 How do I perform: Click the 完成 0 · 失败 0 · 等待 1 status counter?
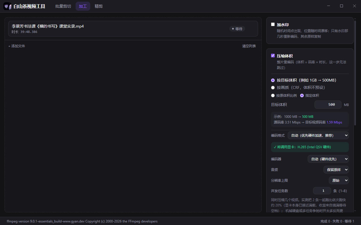(337, 221)
